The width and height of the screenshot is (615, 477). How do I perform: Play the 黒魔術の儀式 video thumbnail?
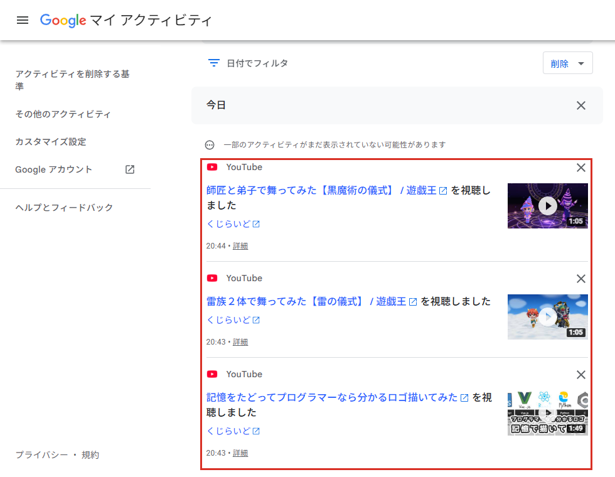[x=547, y=206]
